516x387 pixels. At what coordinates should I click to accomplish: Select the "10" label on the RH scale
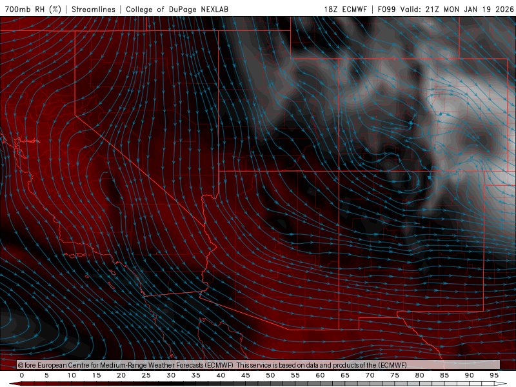click(72, 375)
